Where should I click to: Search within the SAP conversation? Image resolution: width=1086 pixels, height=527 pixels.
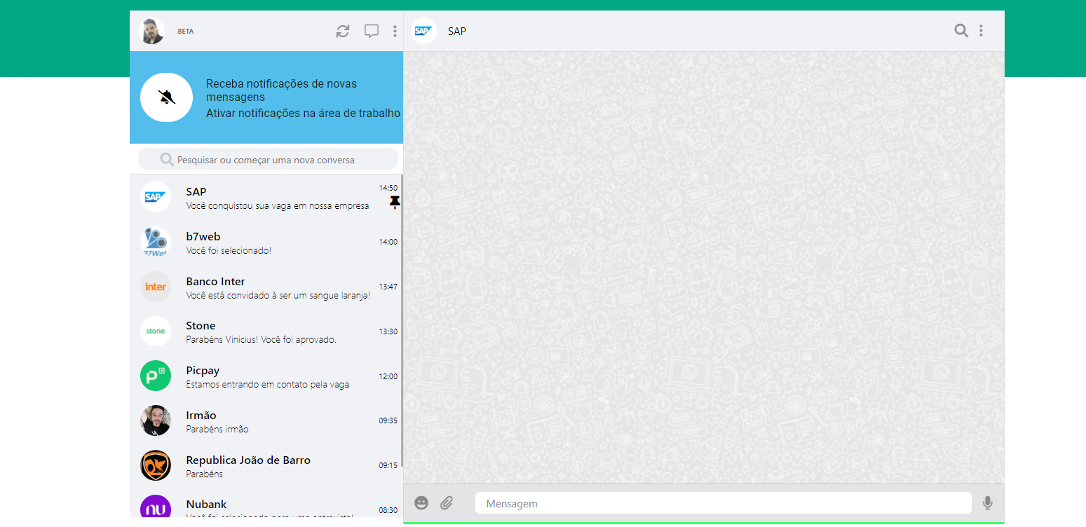961,31
